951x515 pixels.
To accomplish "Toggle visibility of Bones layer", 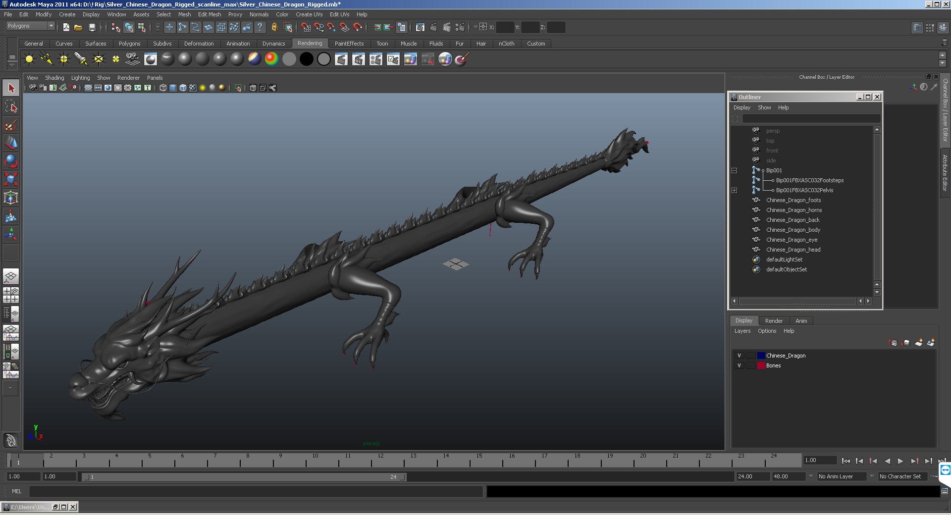I will tap(739, 365).
